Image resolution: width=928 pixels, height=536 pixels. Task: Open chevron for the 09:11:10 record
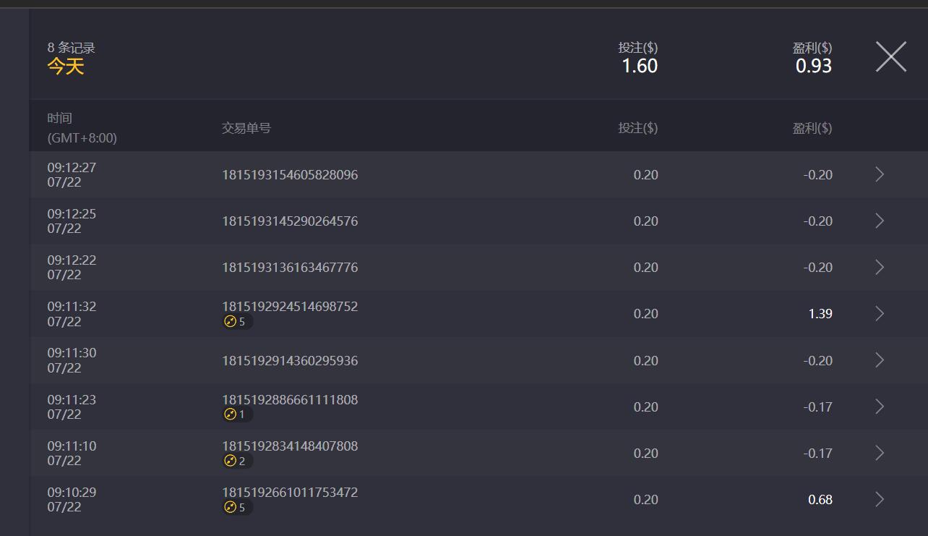(880, 453)
